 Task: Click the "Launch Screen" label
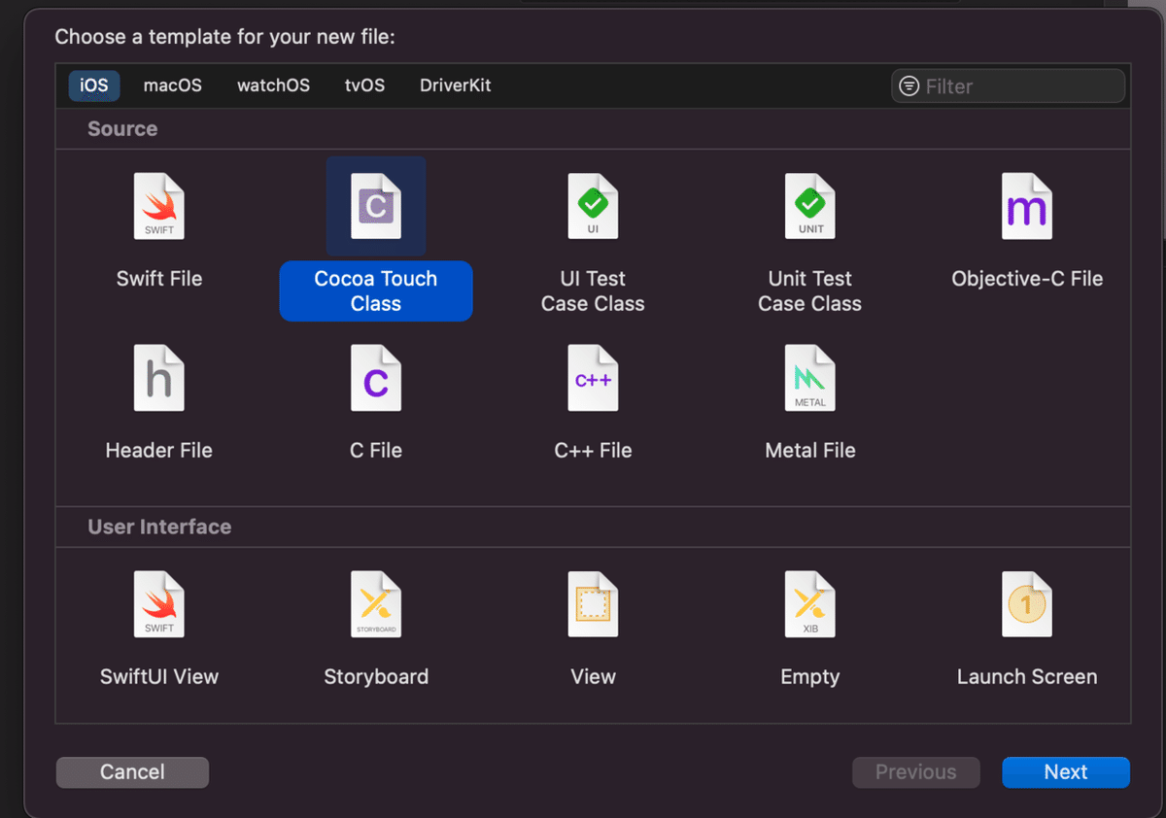pos(1027,677)
